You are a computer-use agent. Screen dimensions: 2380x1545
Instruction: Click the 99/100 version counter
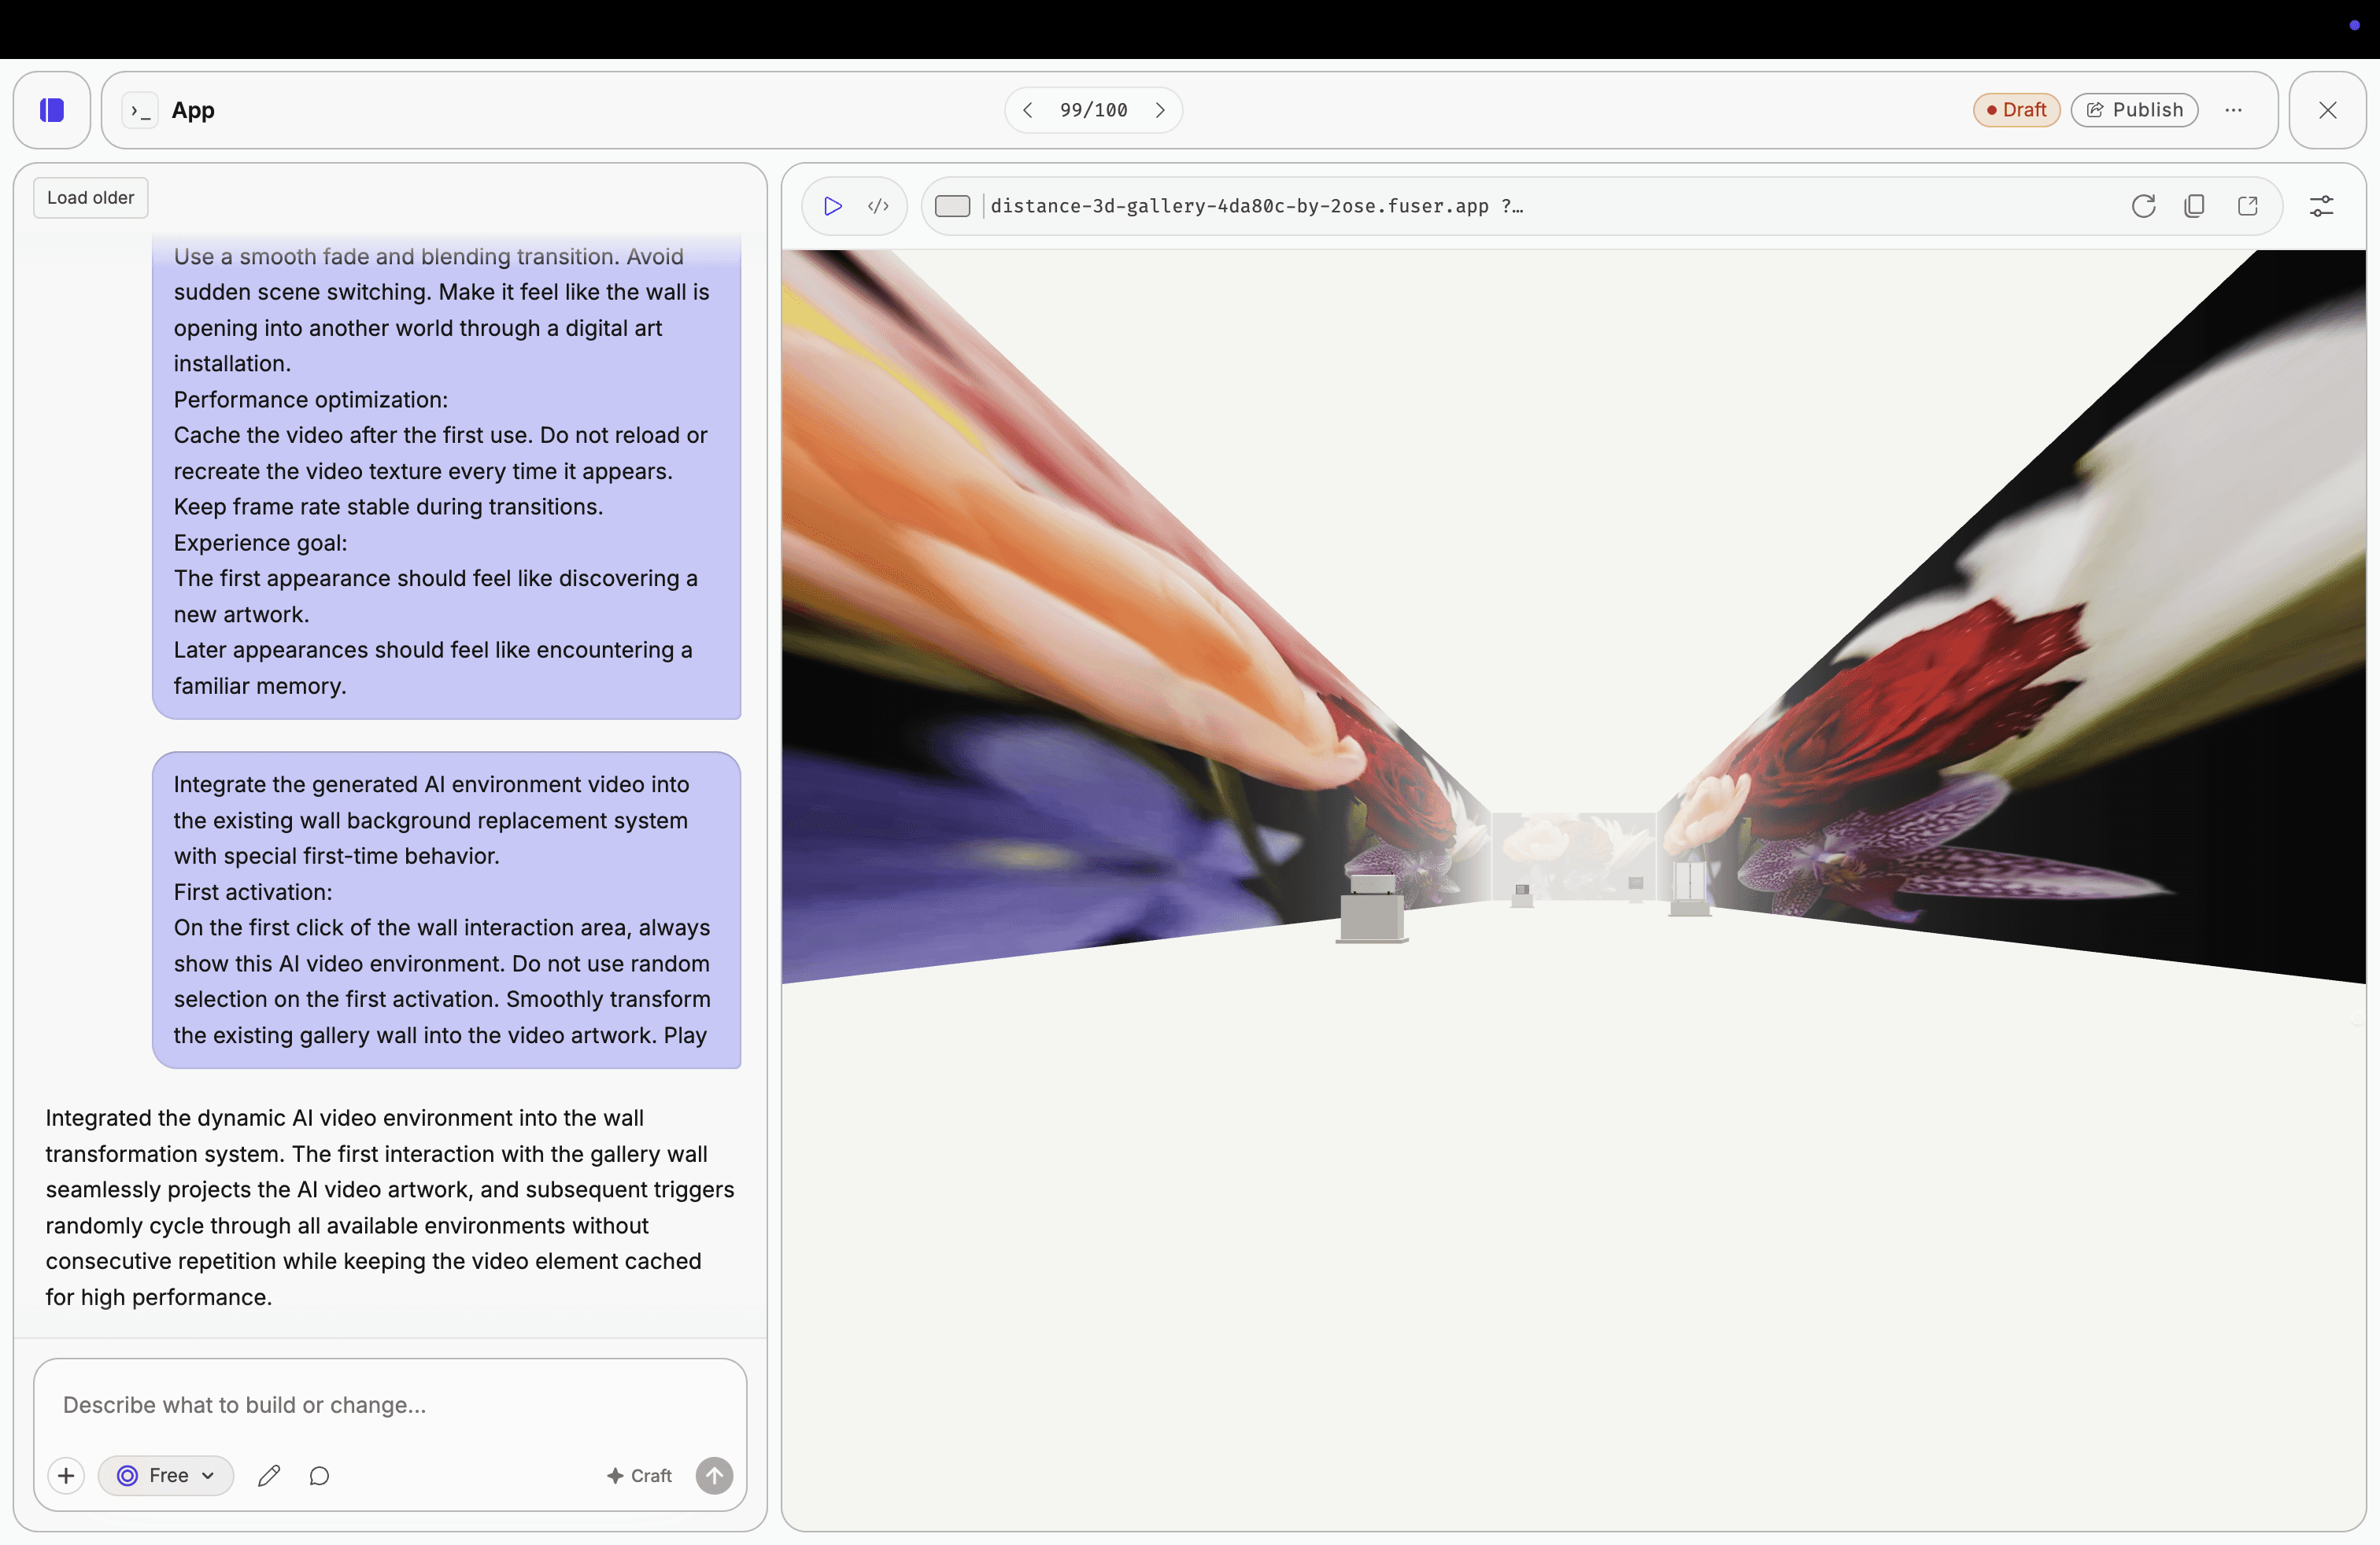[x=1093, y=110]
